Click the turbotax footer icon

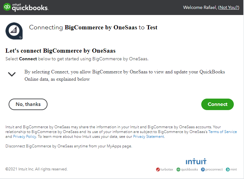158,169
